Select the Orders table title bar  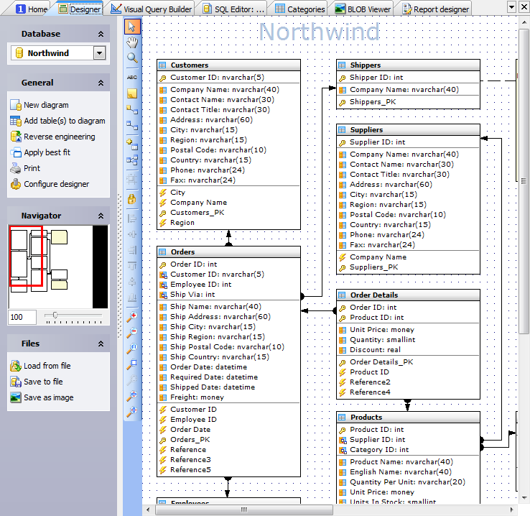tap(229, 252)
